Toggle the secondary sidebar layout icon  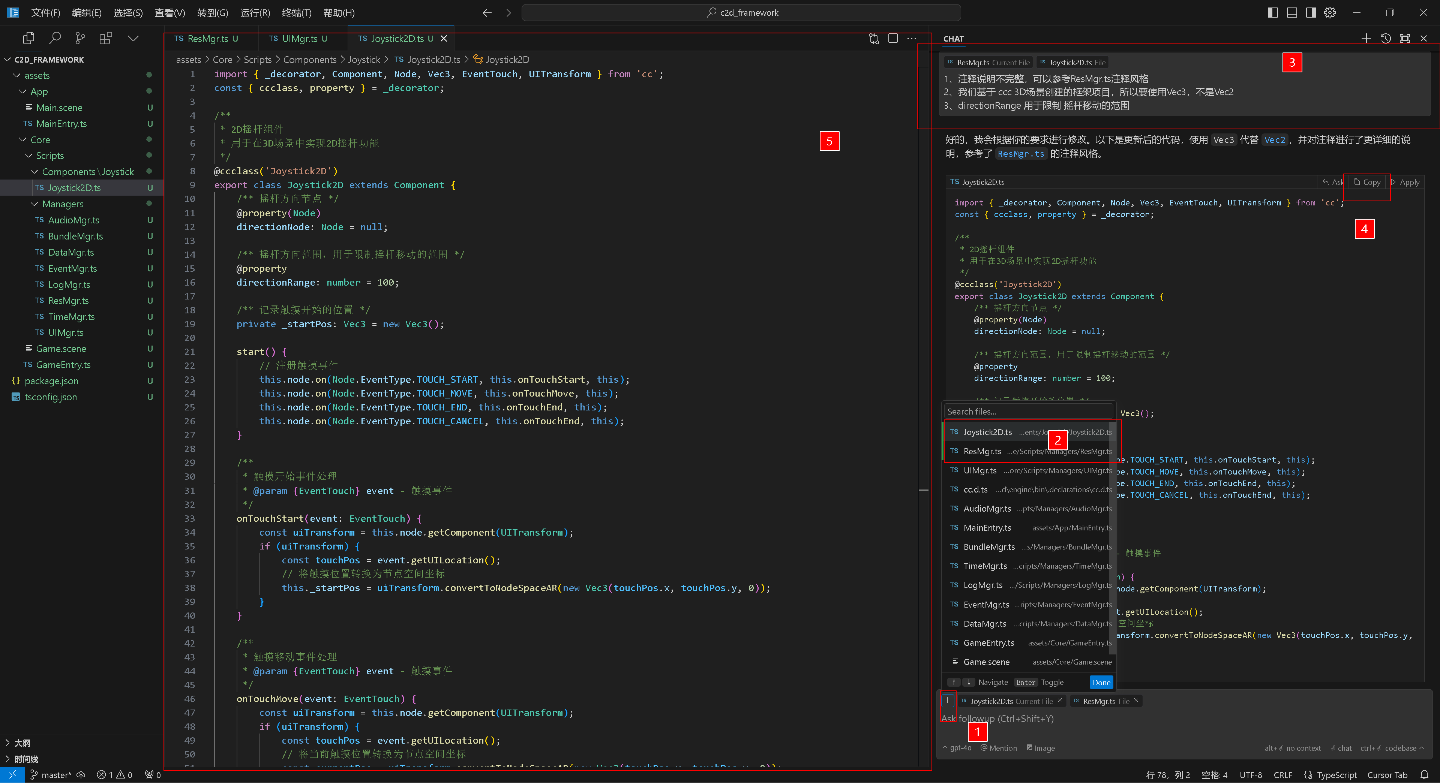[x=1311, y=12]
